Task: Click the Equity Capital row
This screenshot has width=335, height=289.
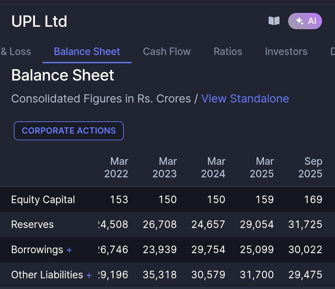Action: (43, 199)
